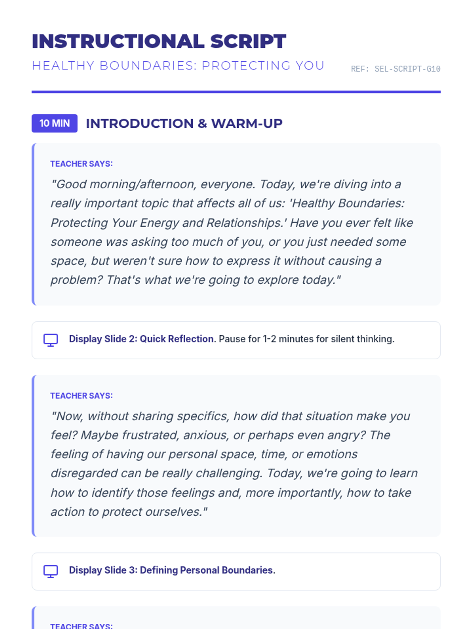Click the 'Good morning/afternoon, everyone' paragraph
472x629 pixels.
click(x=232, y=232)
